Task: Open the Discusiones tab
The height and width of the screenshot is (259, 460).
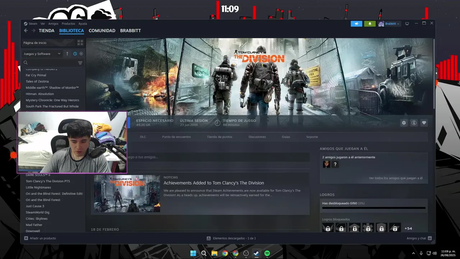Action: coord(257,137)
